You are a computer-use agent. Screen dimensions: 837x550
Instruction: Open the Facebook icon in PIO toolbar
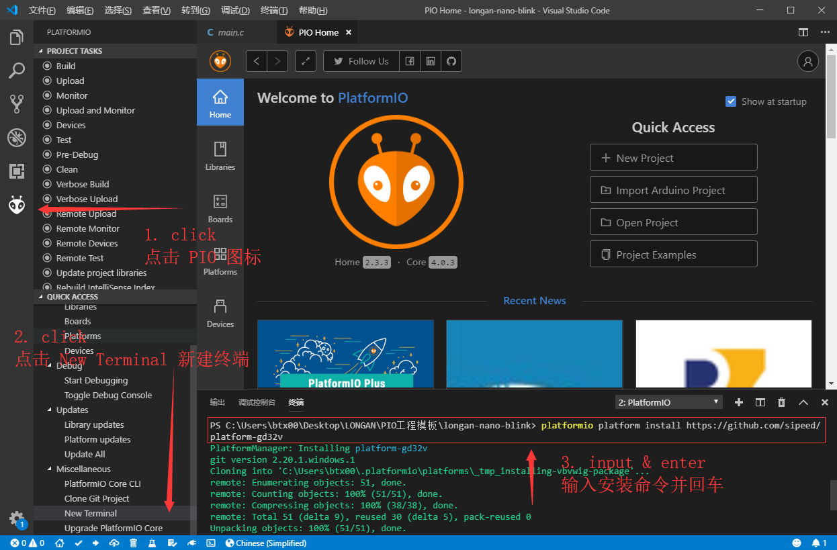410,61
